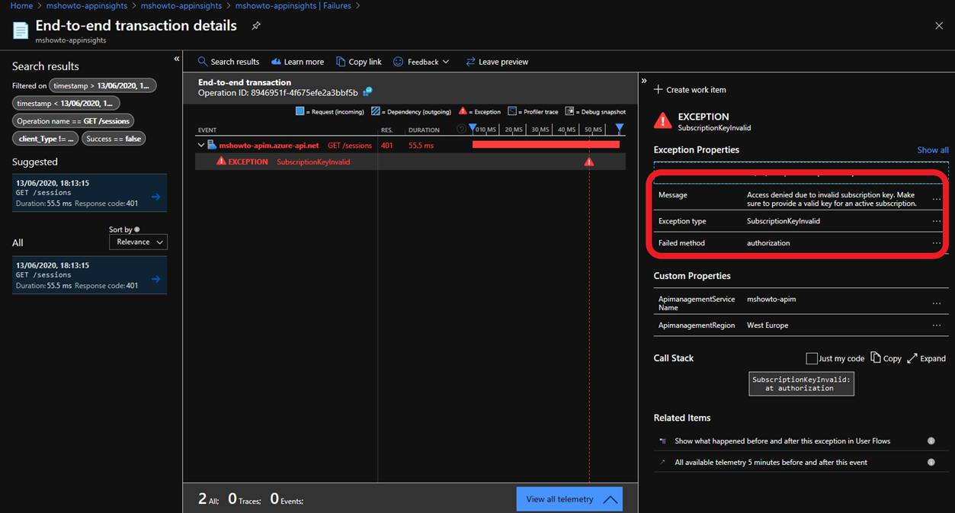The height and width of the screenshot is (513, 955).
Task: Enable the Just my code checkbox
Action: 812,358
